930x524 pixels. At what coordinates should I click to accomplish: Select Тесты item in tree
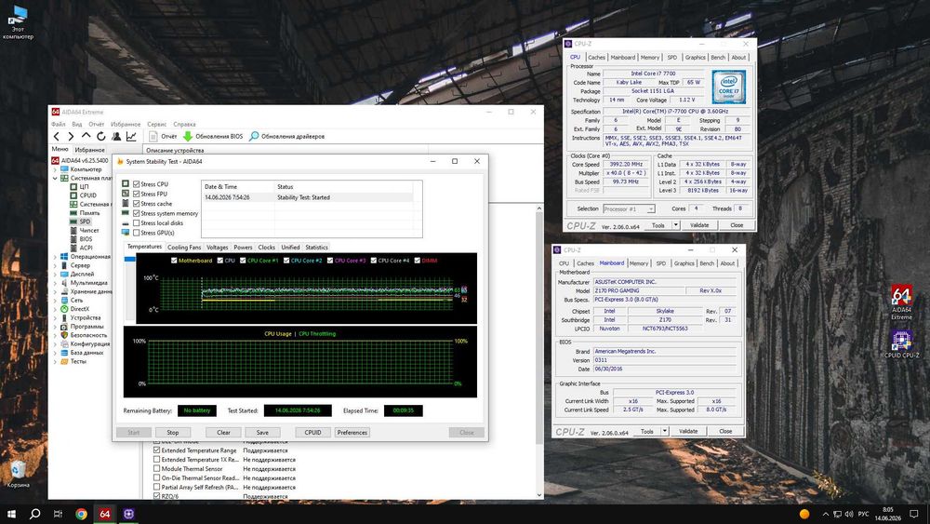(x=78, y=361)
